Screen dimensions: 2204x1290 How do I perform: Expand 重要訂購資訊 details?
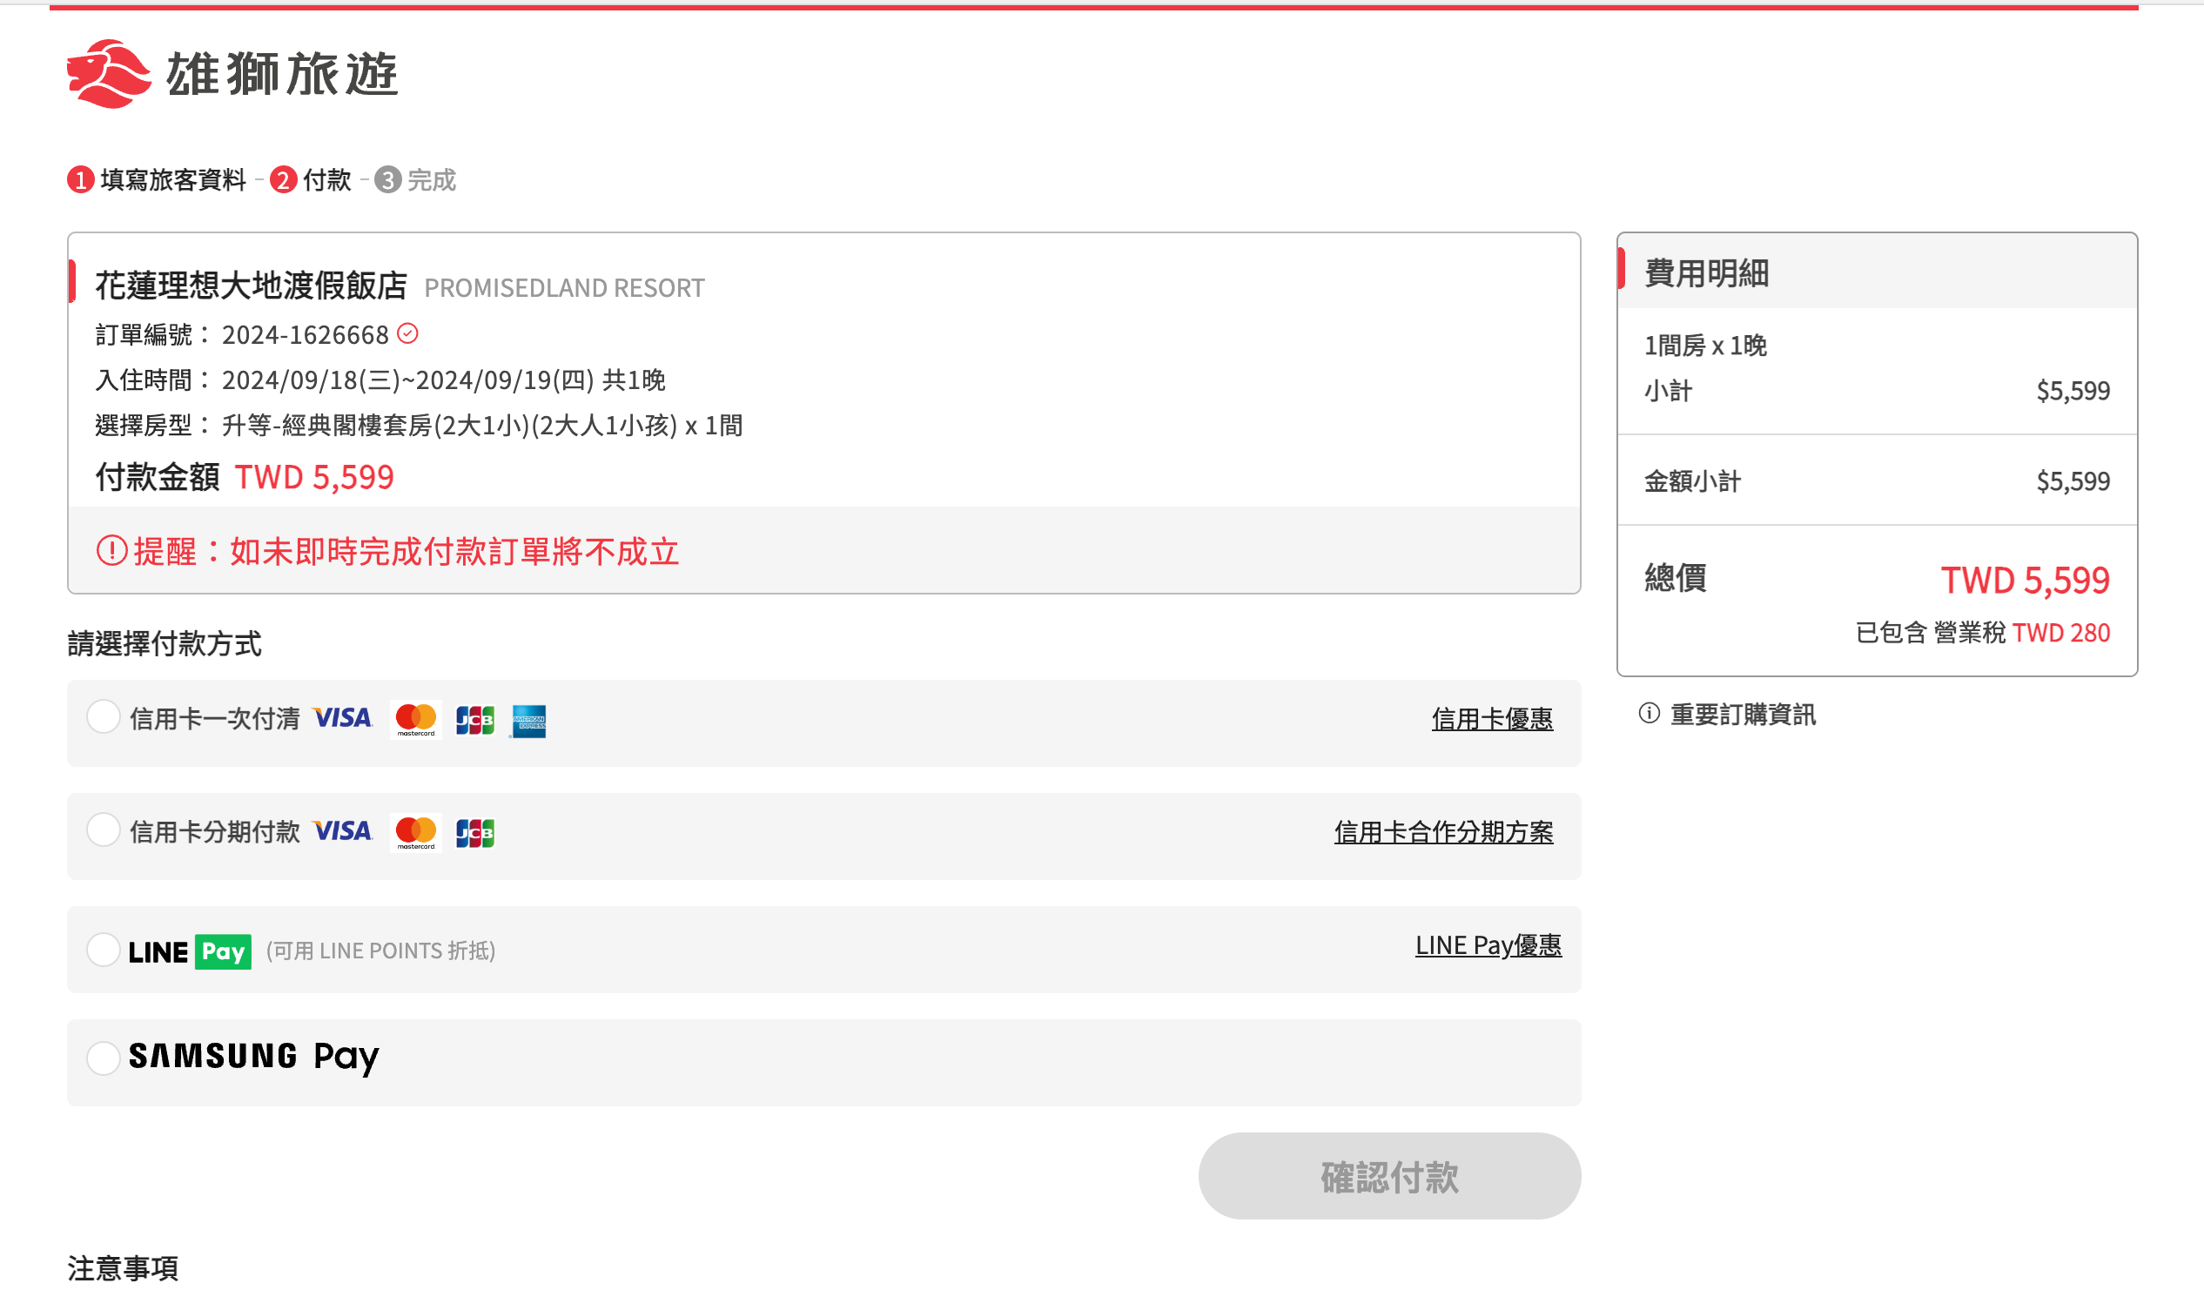[x=1742, y=715]
